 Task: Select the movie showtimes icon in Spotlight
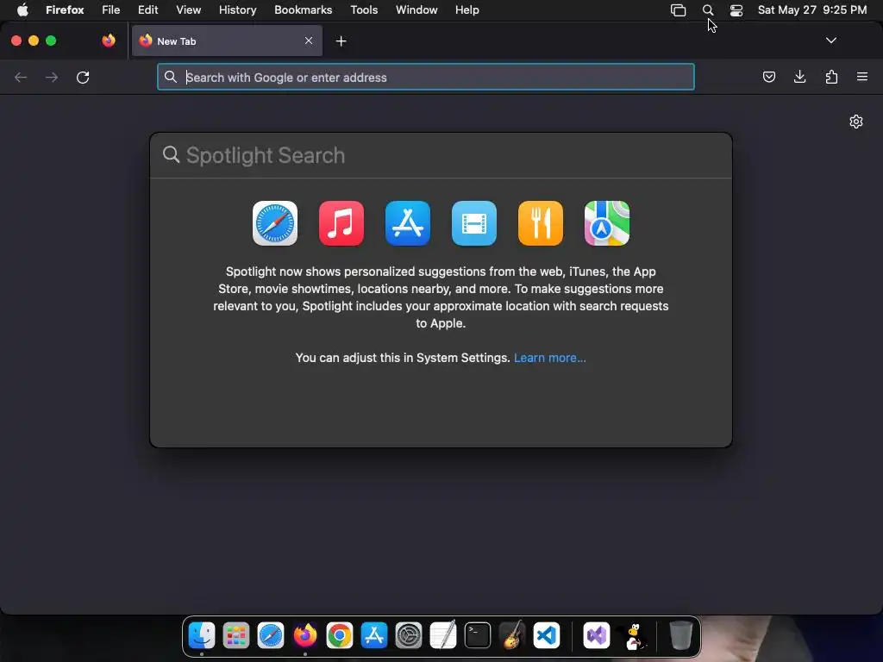(x=474, y=223)
